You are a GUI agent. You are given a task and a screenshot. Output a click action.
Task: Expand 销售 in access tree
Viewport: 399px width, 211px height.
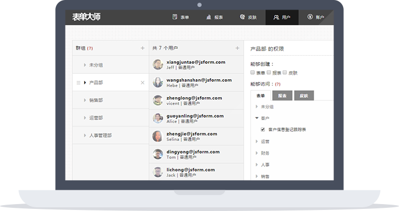pyautogui.click(x=257, y=176)
